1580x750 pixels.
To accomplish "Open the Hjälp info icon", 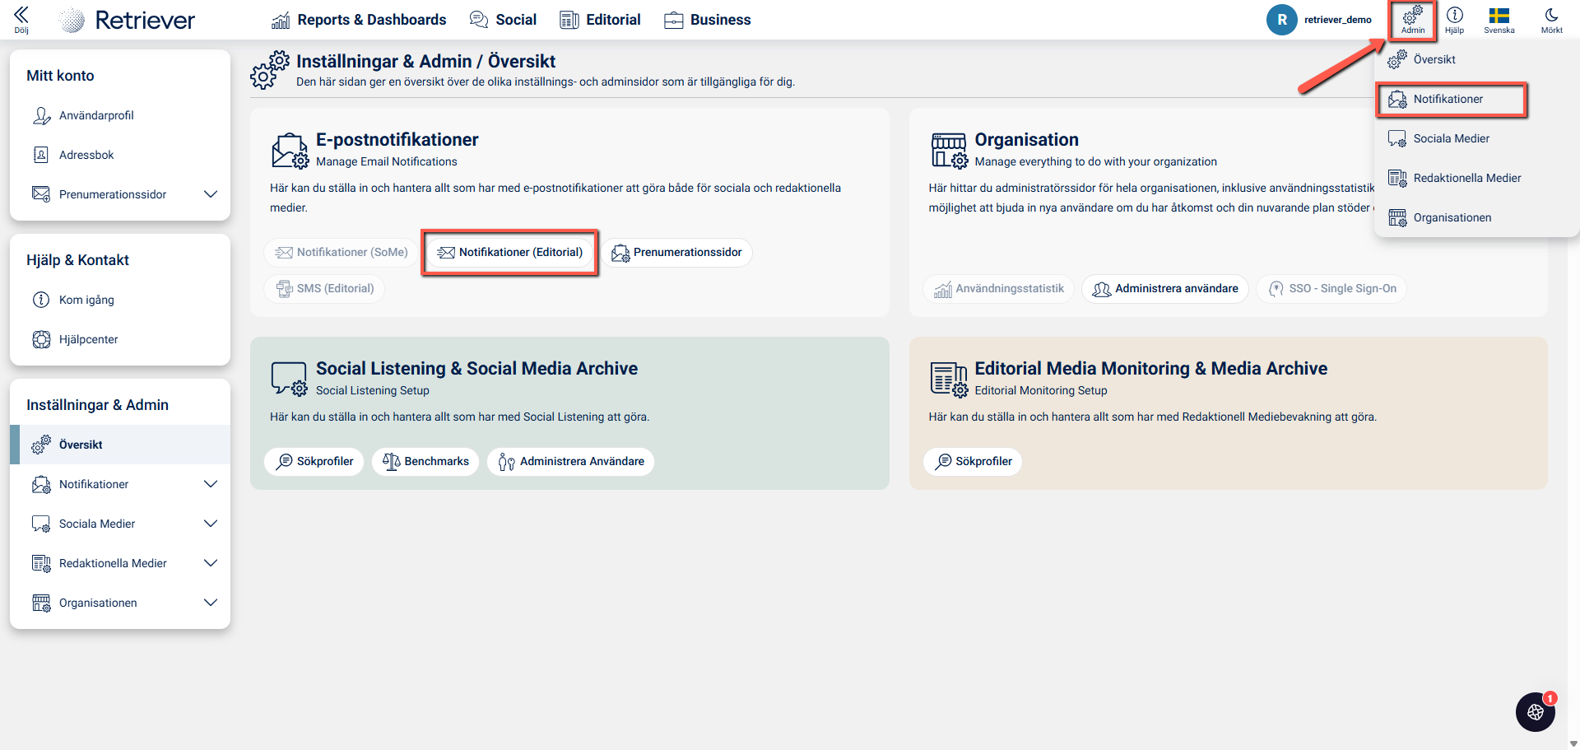I will tap(1454, 16).
